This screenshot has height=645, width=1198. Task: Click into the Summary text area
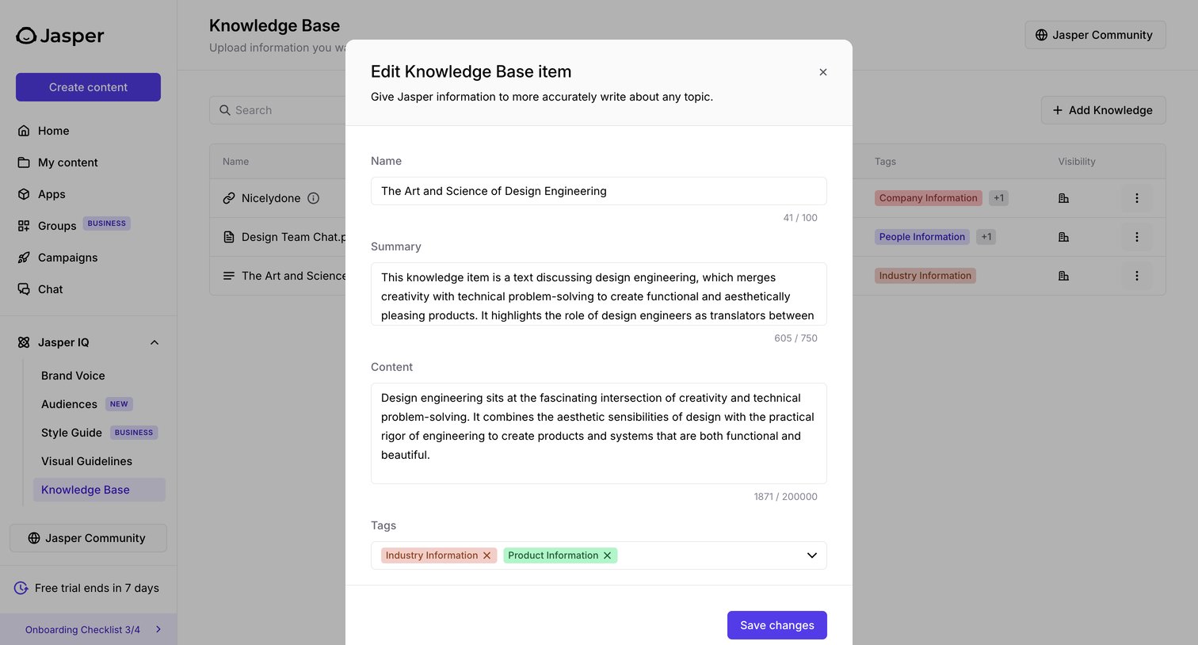pyautogui.click(x=599, y=294)
